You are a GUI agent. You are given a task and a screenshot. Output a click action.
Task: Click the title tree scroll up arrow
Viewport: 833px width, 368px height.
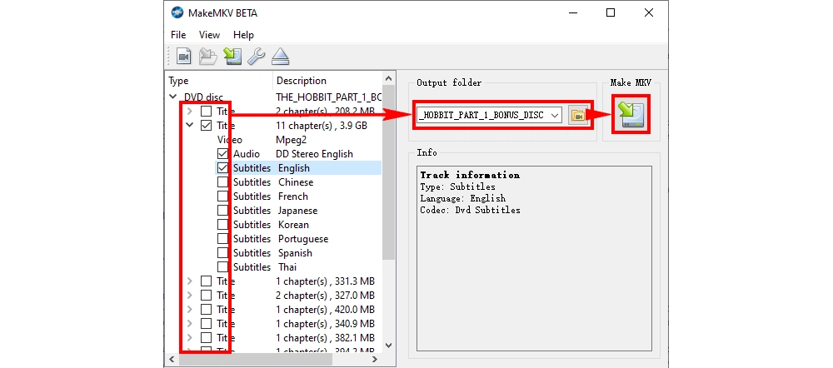pyautogui.click(x=388, y=78)
